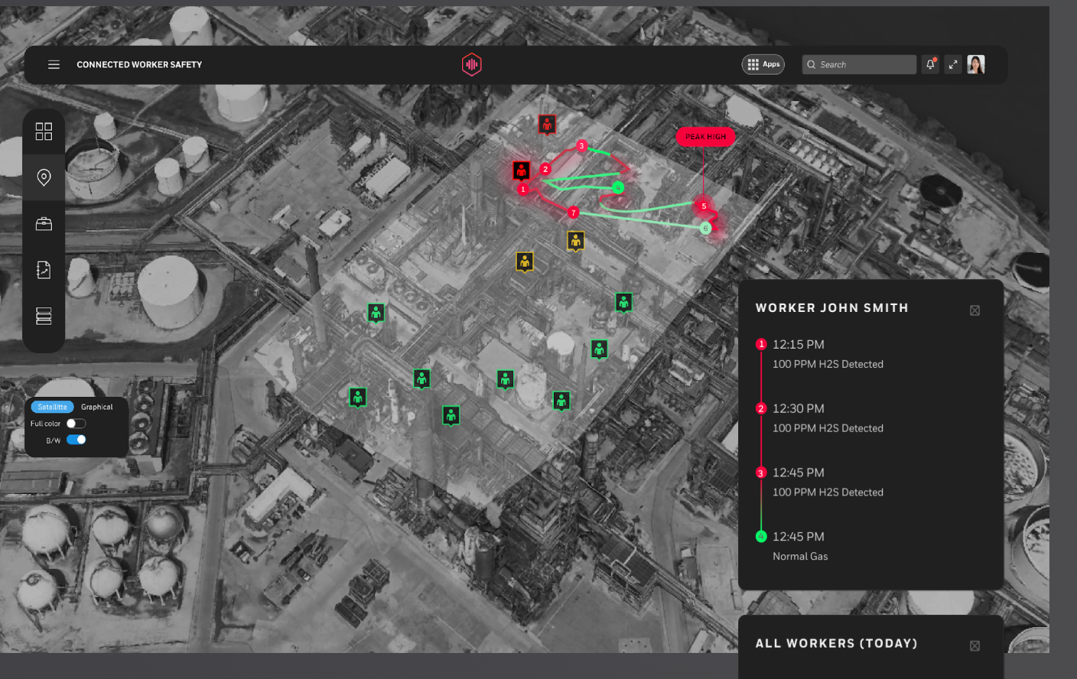Click the WORKER JOHN SMITH heading
Image resolution: width=1077 pixels, height=679 pixels.
(x=832, y=308)
